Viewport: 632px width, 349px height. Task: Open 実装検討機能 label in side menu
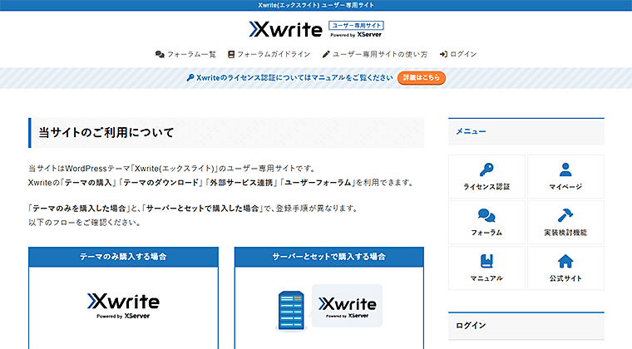click(565, 233)
